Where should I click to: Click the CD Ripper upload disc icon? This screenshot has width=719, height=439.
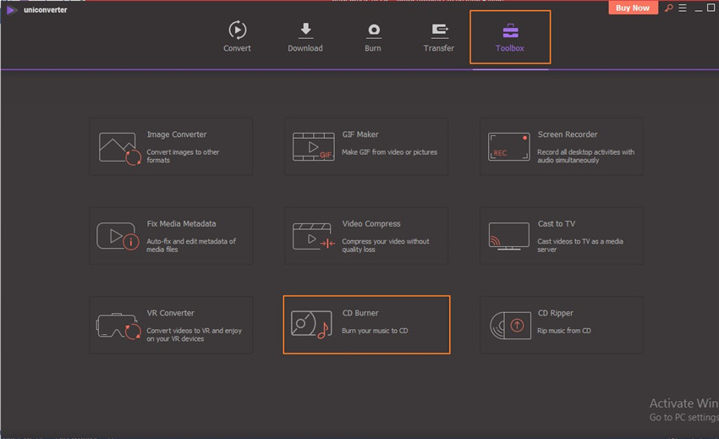tap(510, 326)
